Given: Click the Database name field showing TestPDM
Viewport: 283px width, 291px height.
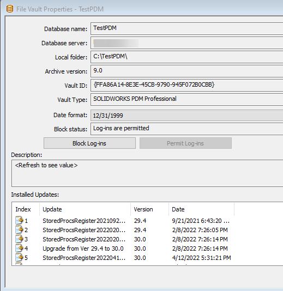Looking at the screenshot, I should click(187, 28).
